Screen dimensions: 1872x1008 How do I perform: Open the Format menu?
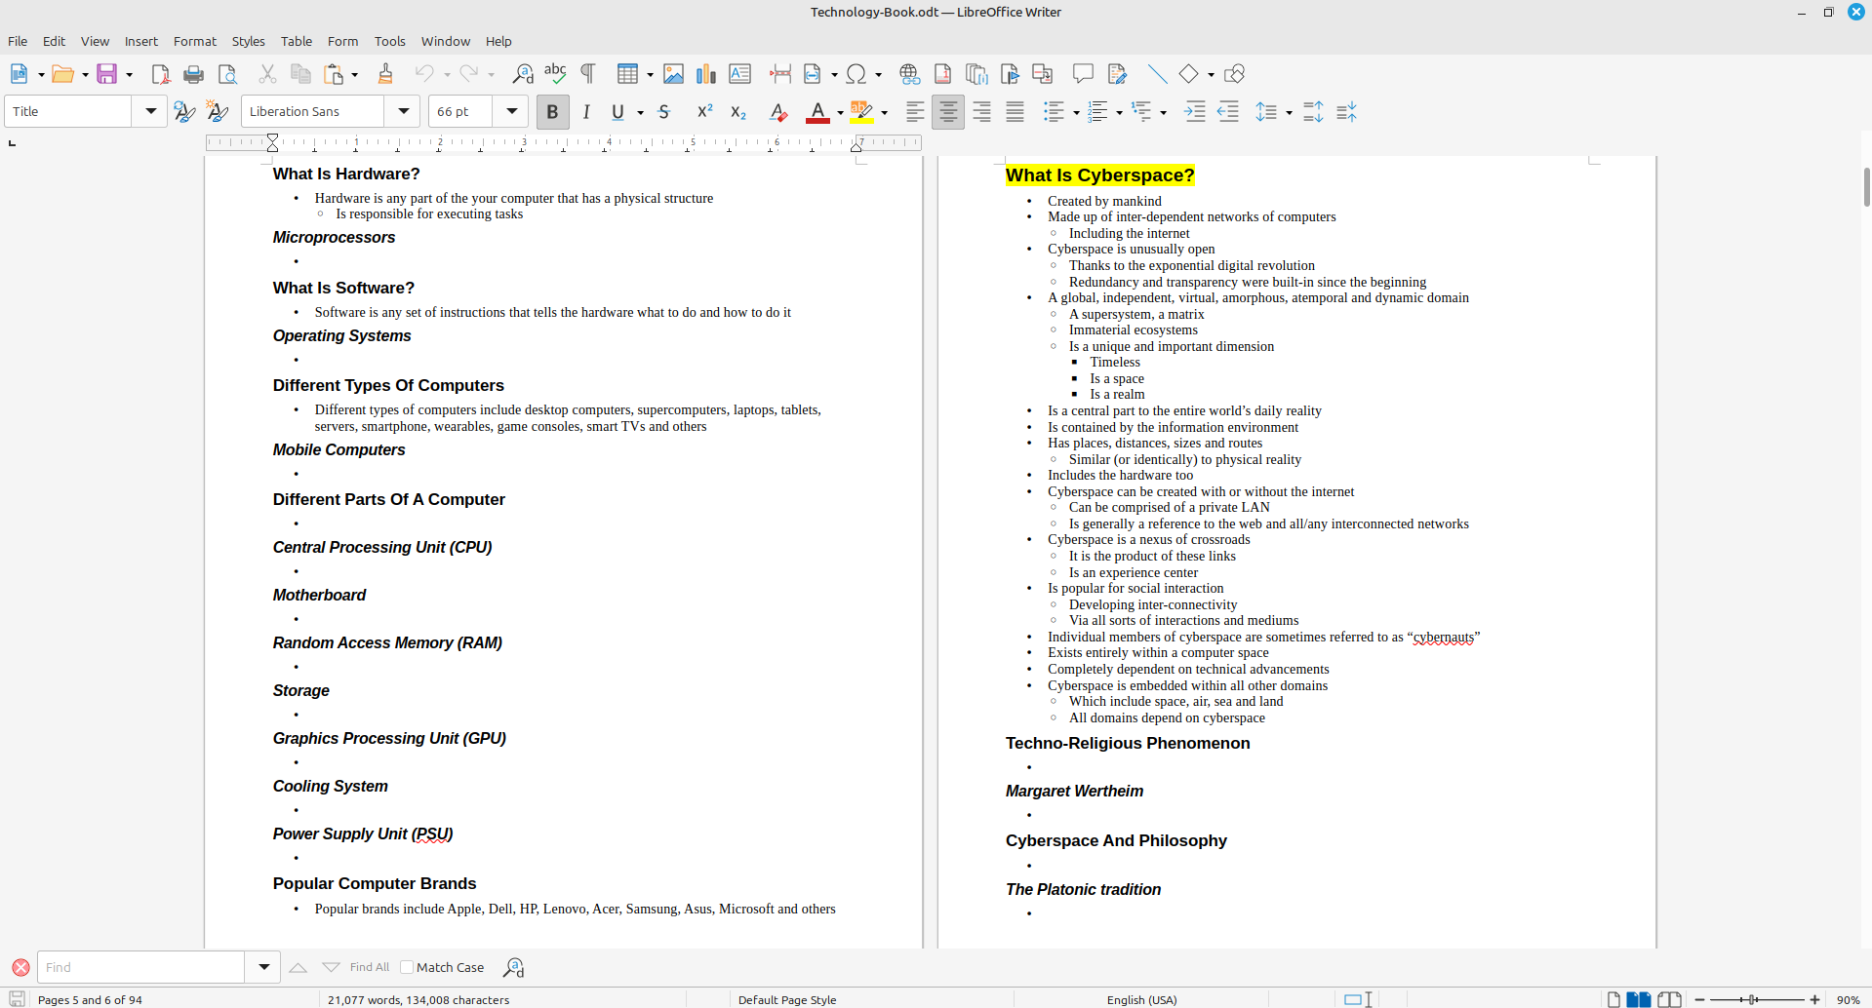point(195,41)
